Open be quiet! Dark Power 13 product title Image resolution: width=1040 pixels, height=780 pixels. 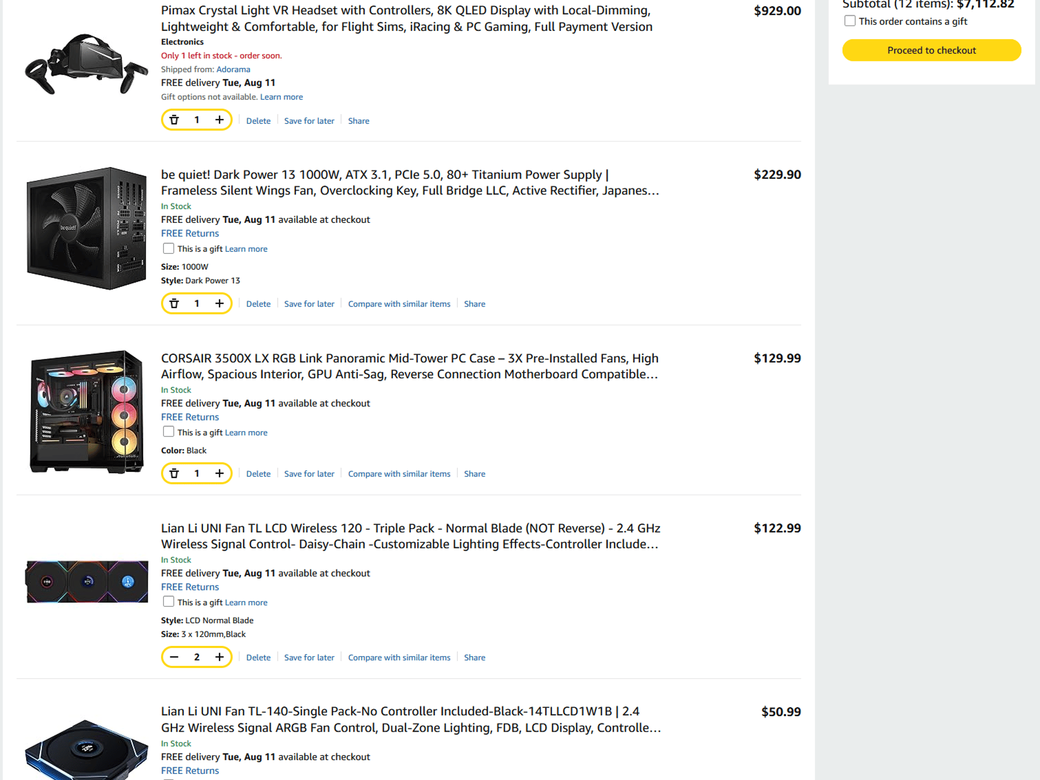click(410, 182)
